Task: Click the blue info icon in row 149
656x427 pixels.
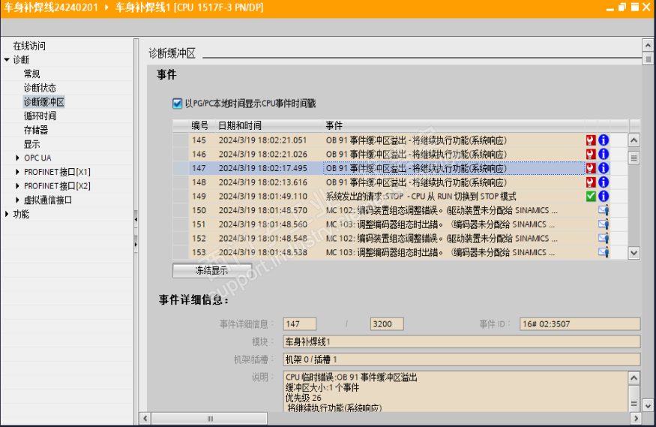Action: (x=604, y=197)
